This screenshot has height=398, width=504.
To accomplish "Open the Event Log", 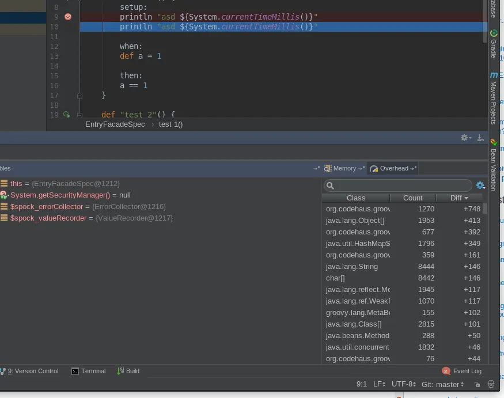I will tap(467, 372).
